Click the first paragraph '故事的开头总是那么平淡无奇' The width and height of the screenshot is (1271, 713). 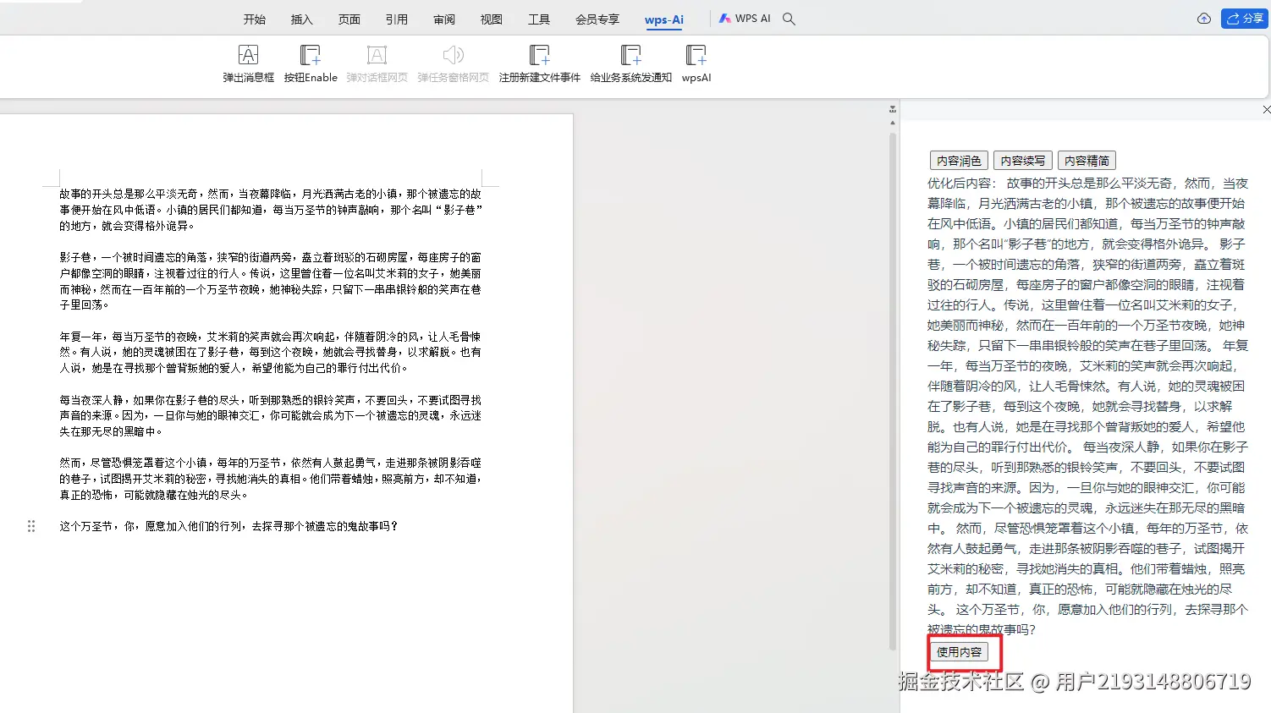(270, 210)
